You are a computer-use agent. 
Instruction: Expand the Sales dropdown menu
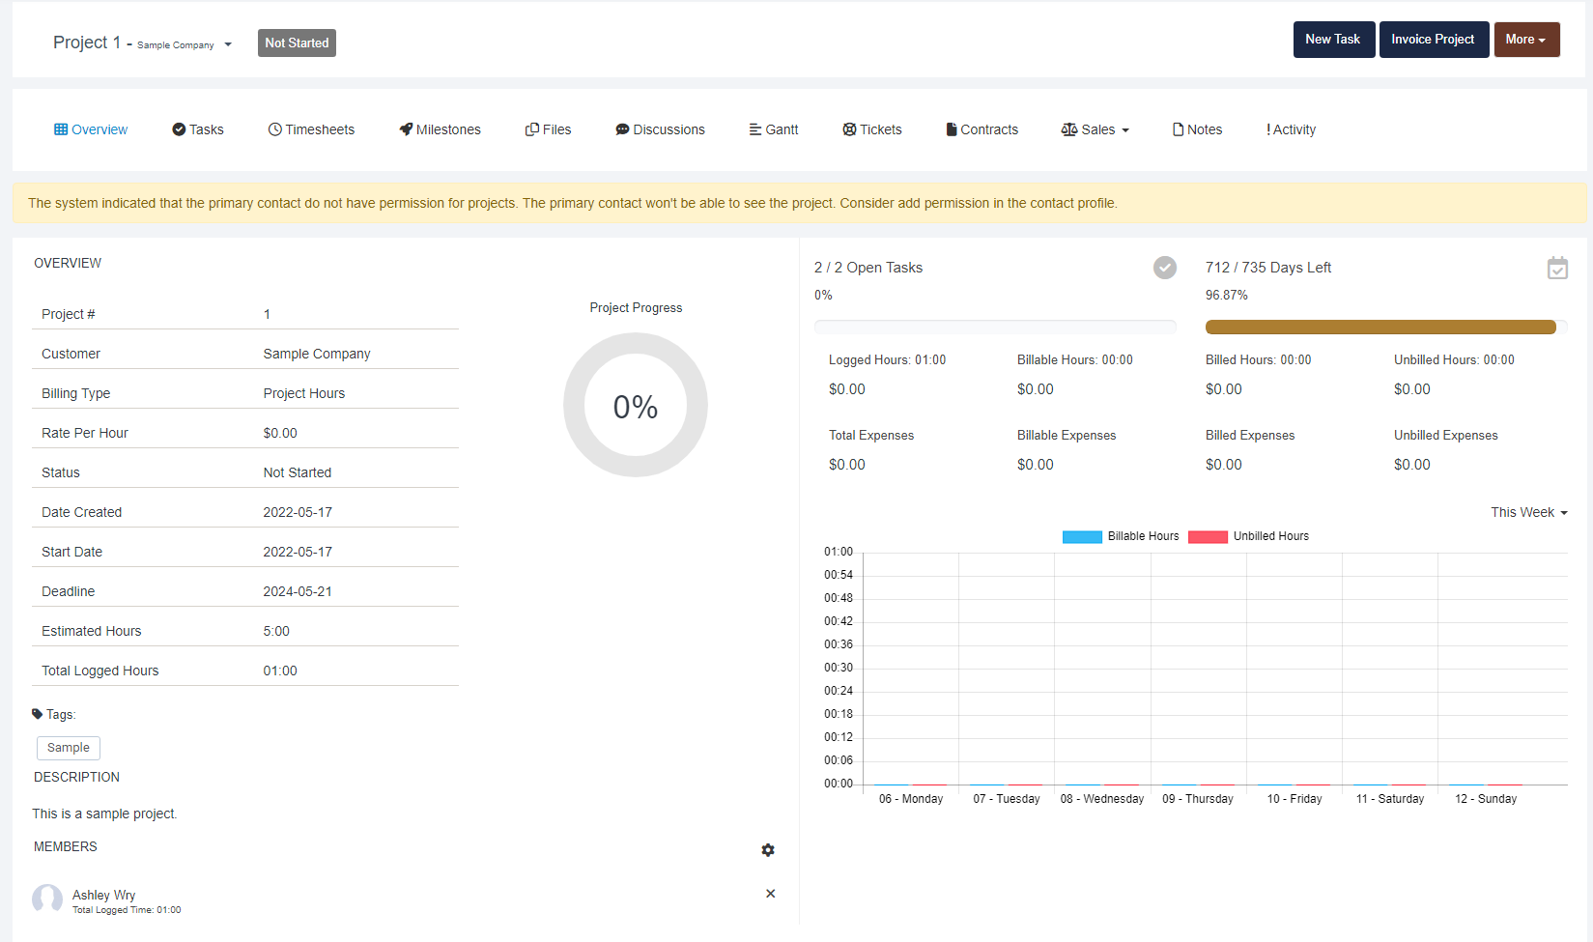[1095, 129]
